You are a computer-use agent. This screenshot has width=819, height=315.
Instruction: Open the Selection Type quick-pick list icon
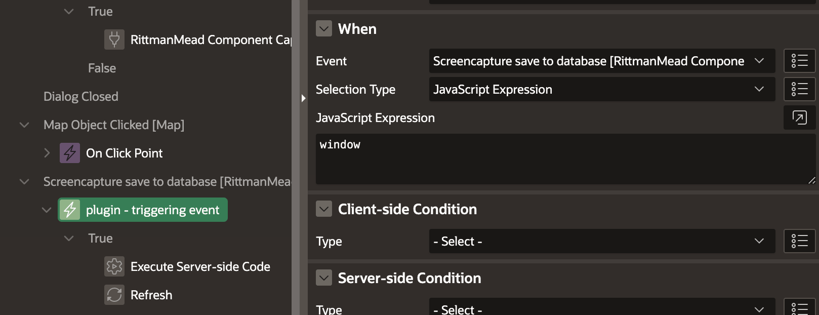[x=800, y=89]
